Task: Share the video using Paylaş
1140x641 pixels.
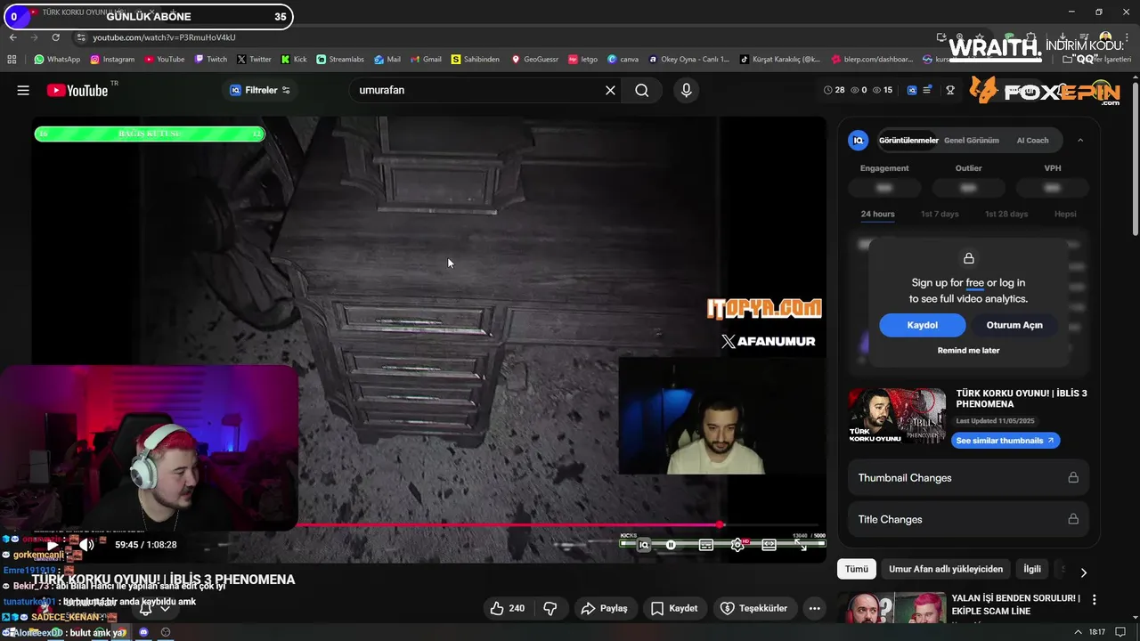Action: (x=604, y=608)
